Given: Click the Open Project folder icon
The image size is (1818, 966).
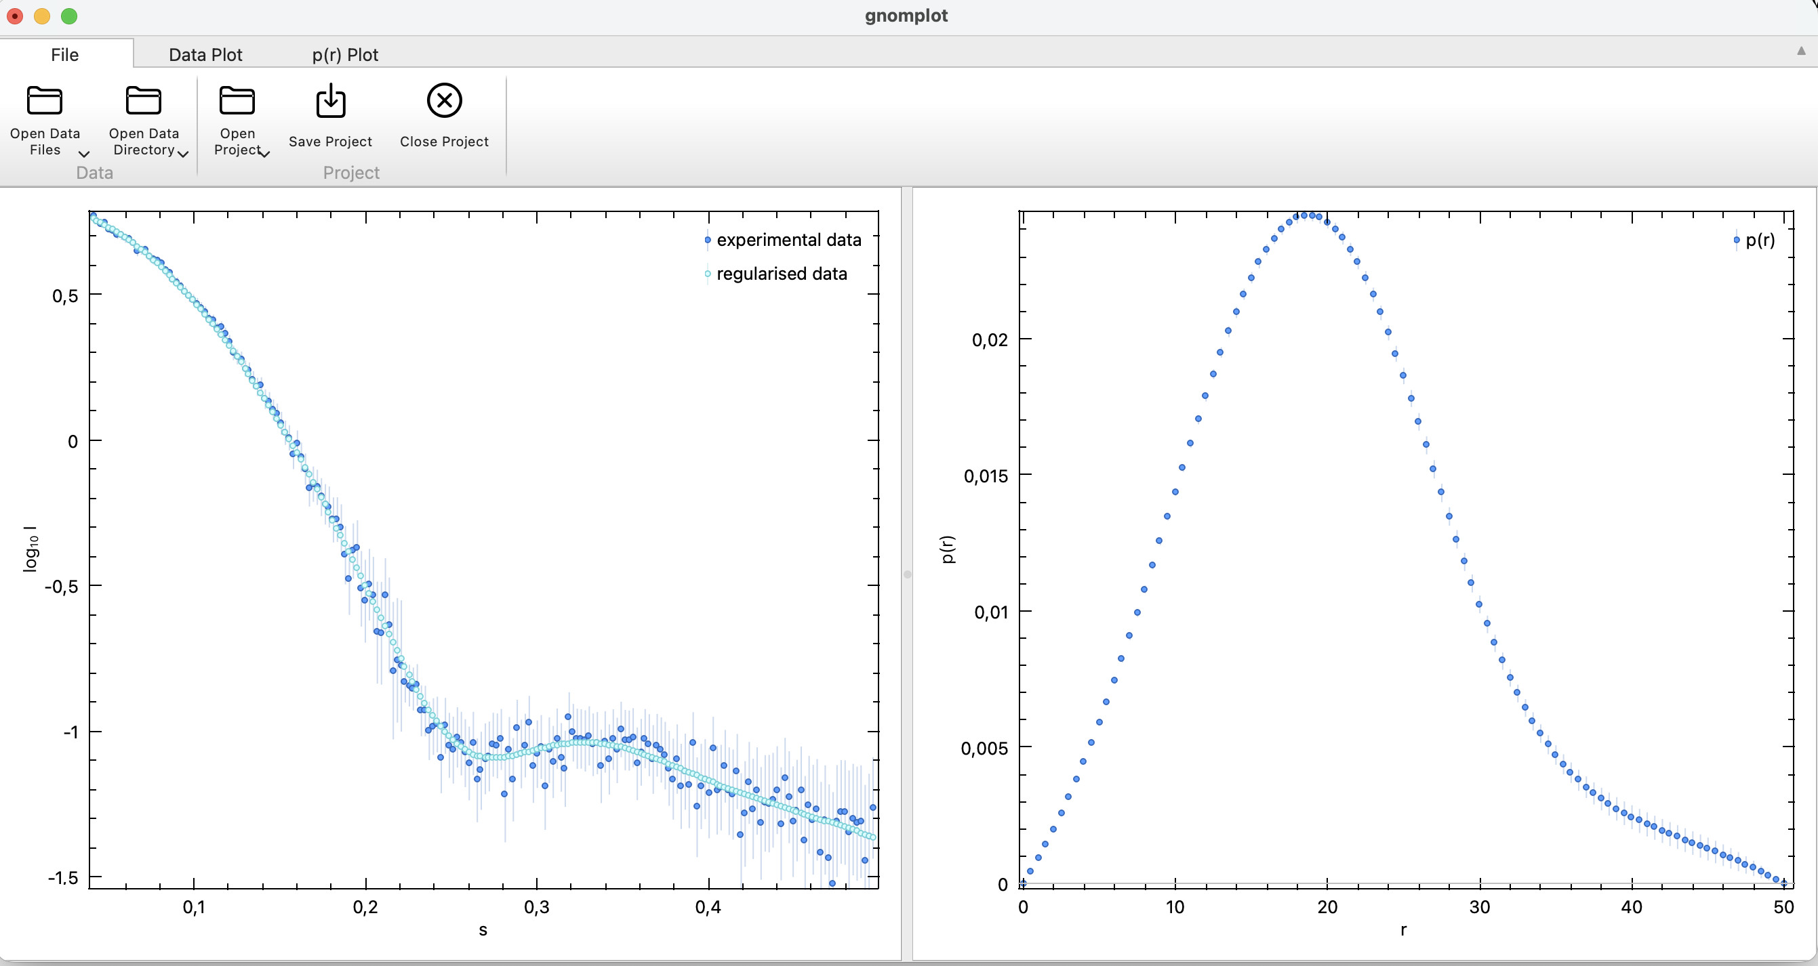Looking at the screenshot, I should coord(237,101).
